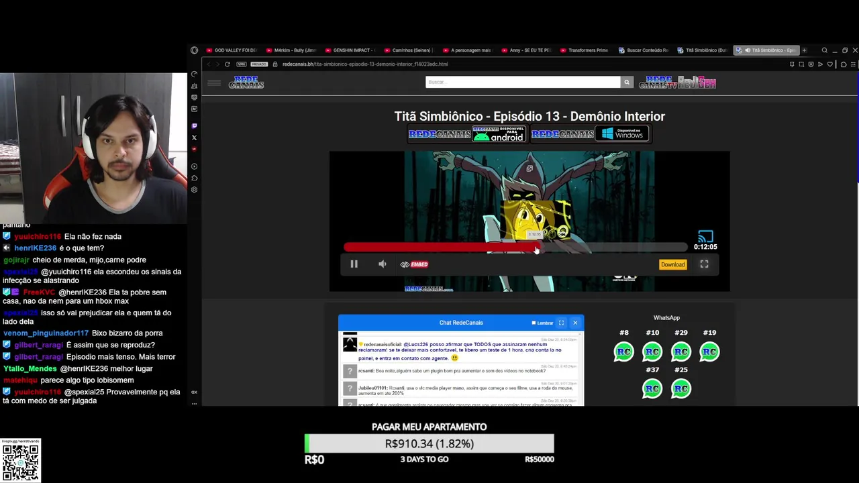
Task: Click the QR code image
Action: 20,462
